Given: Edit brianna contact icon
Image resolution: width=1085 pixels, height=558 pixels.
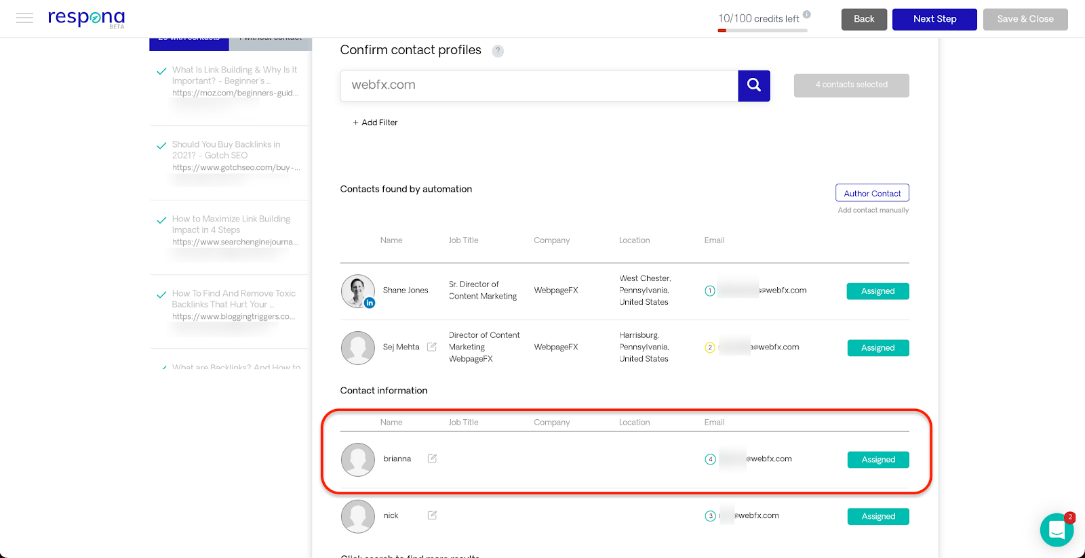Looking at the screenshot, I should tap(432, 458).
